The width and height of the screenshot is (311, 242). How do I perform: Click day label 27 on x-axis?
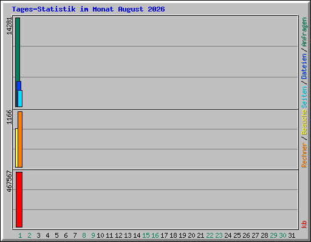click(255, 235)
